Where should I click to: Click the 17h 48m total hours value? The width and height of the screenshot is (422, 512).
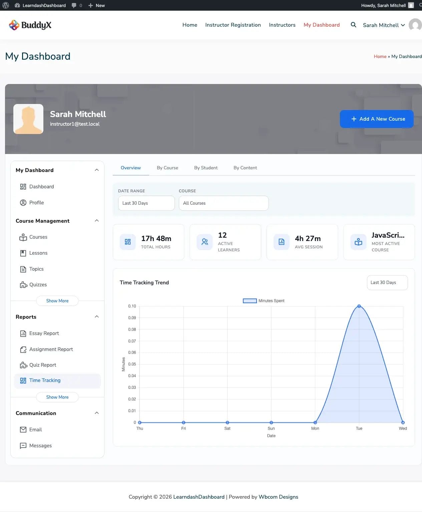156,239
